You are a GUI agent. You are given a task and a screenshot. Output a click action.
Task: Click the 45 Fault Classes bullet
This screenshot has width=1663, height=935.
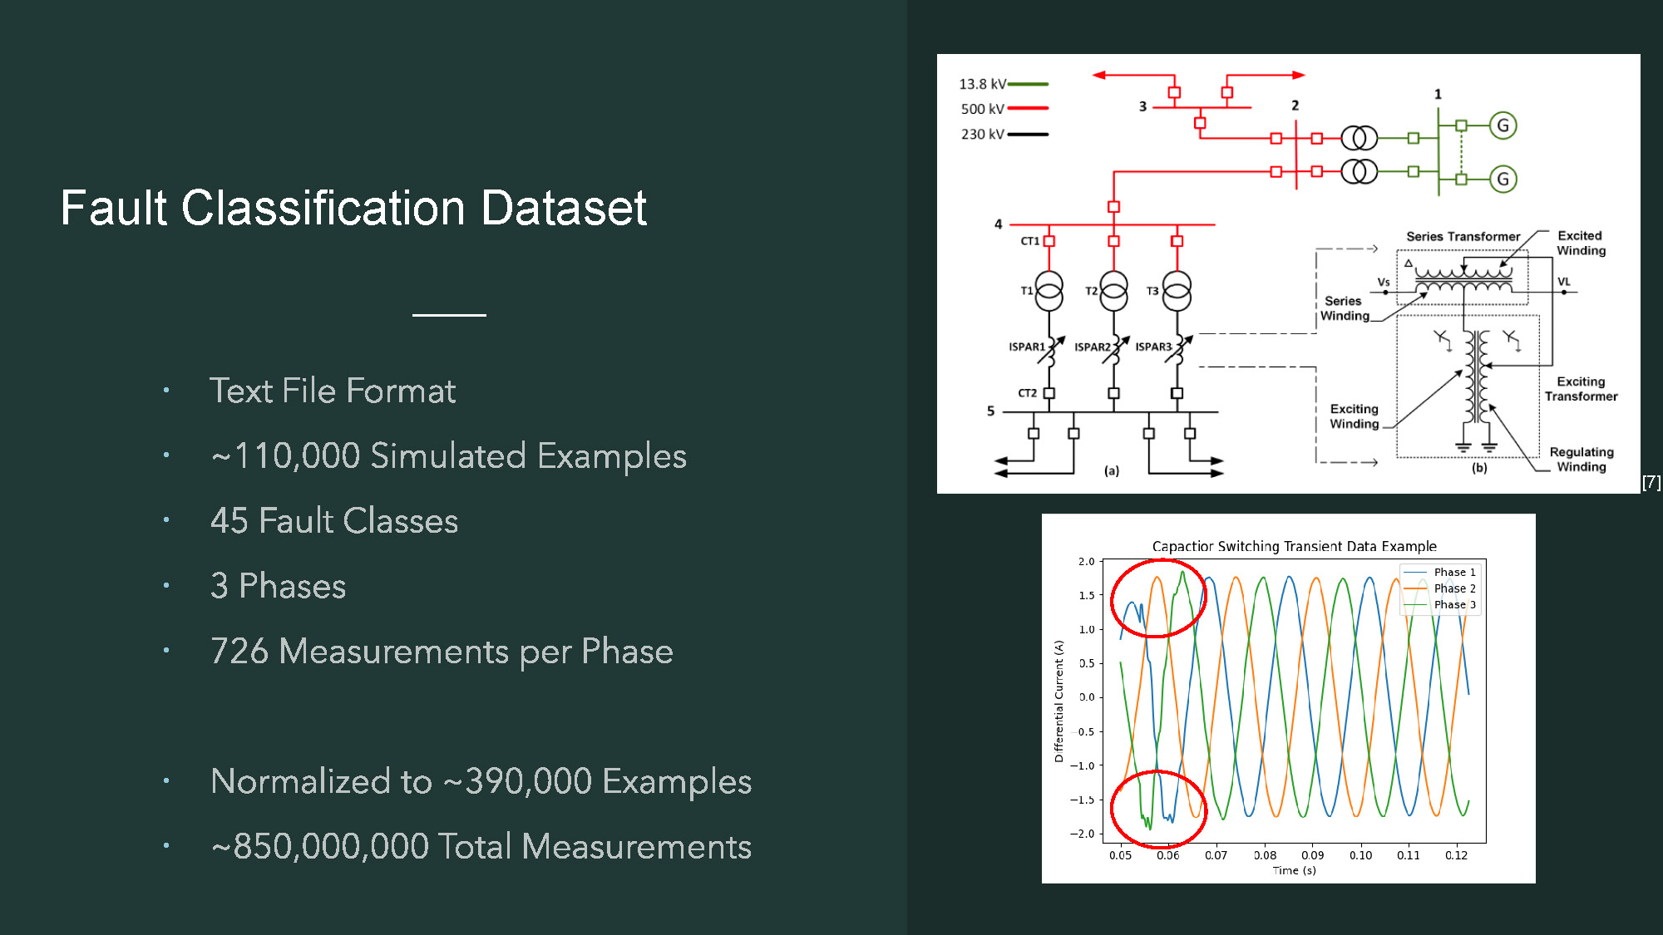click(334, 521)
